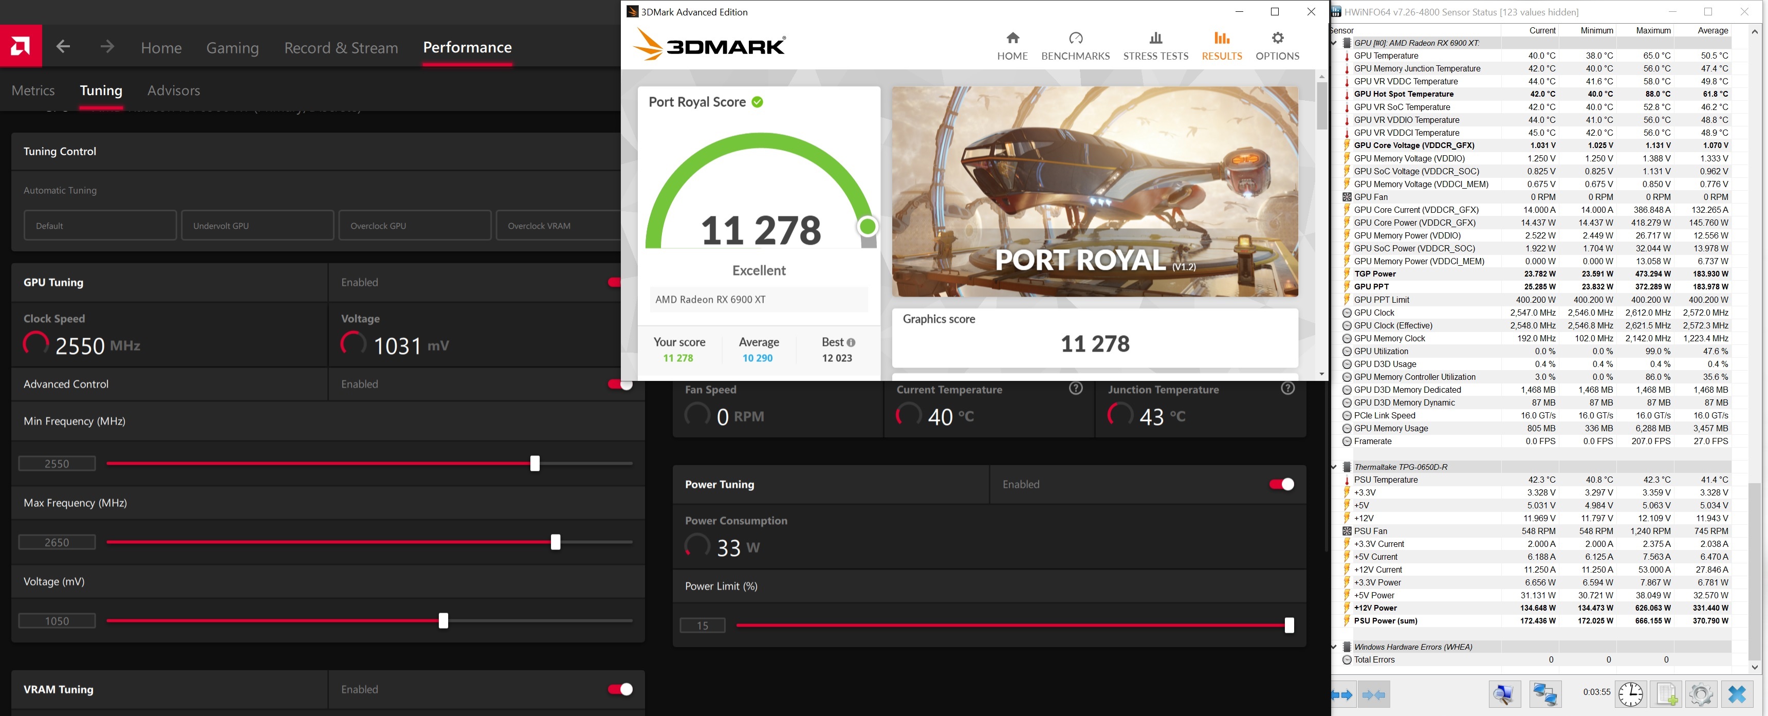The width and height of the screenshot is (1768, 716).
Task: Disable the Power Tuning toggle
Action: (x=1281, y=484)
